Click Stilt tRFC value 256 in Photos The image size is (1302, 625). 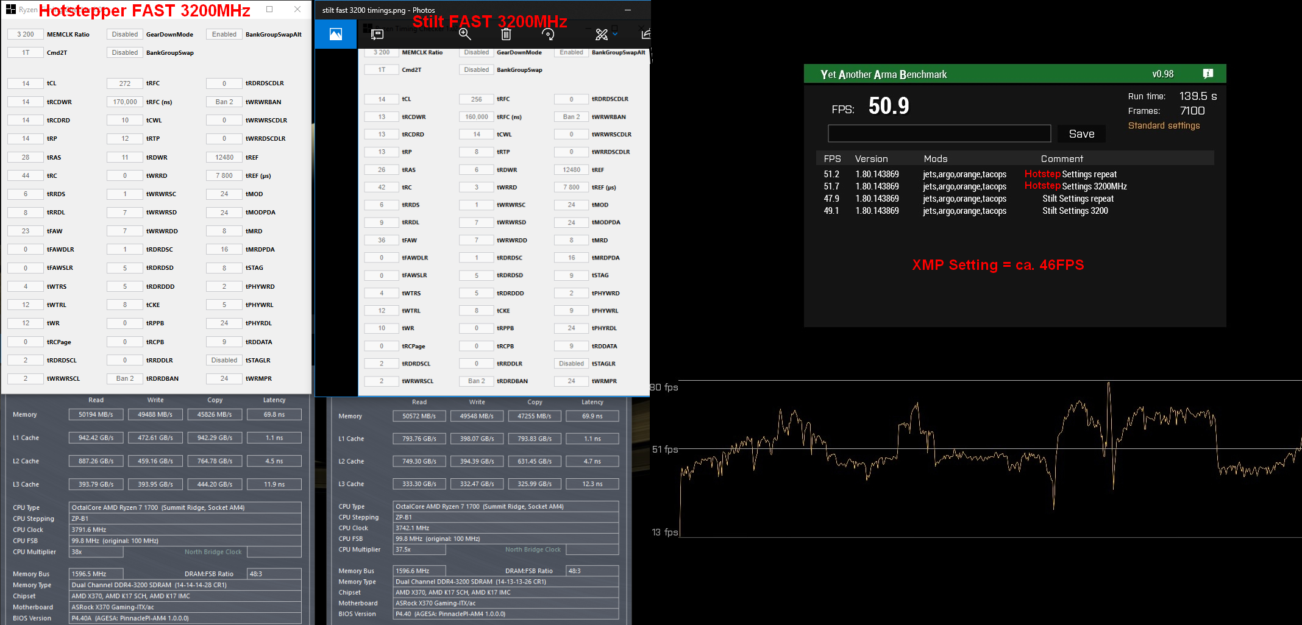click(477, 99)
